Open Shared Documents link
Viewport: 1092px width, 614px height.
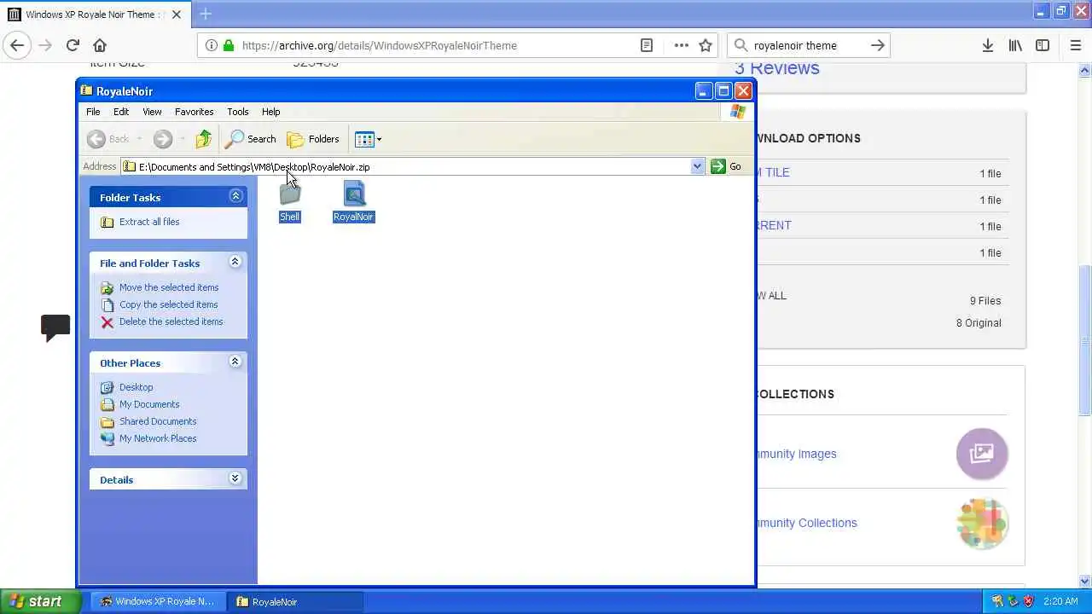tap(158, 421)
